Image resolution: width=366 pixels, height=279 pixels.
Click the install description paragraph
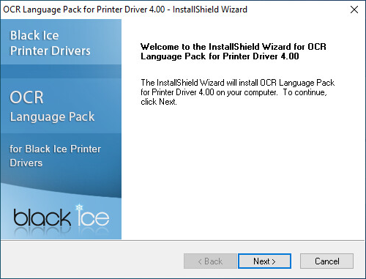[237, 92]
